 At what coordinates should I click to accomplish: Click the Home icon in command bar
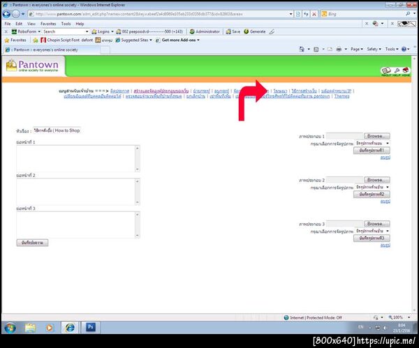click(x=302, y=49)
